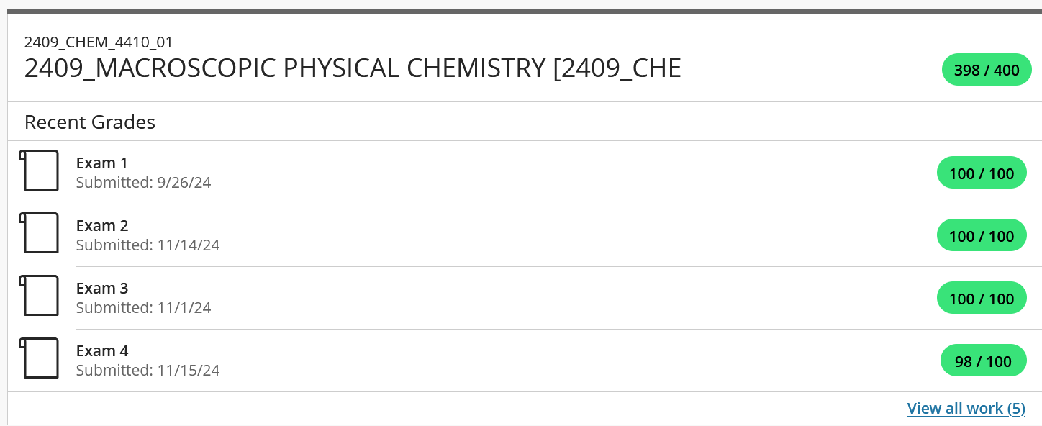Open the Exam 2 title
The width and height of the screenshot is (1042, 426).
coord(102,226)
